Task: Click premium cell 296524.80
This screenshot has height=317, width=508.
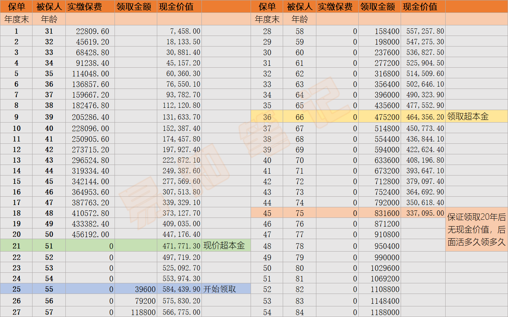Action: [90, 160]
